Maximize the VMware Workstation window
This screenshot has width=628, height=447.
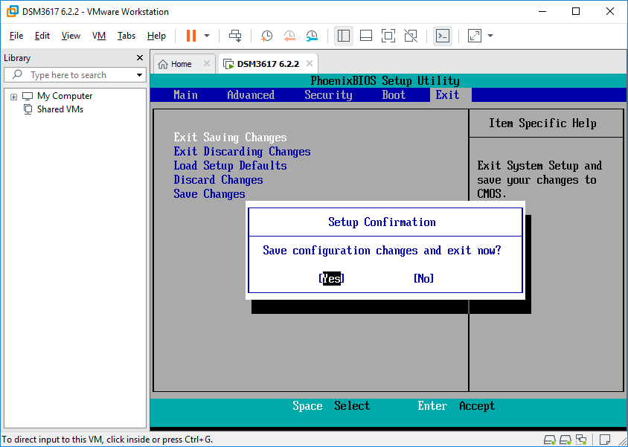click(x=576, y=11)
